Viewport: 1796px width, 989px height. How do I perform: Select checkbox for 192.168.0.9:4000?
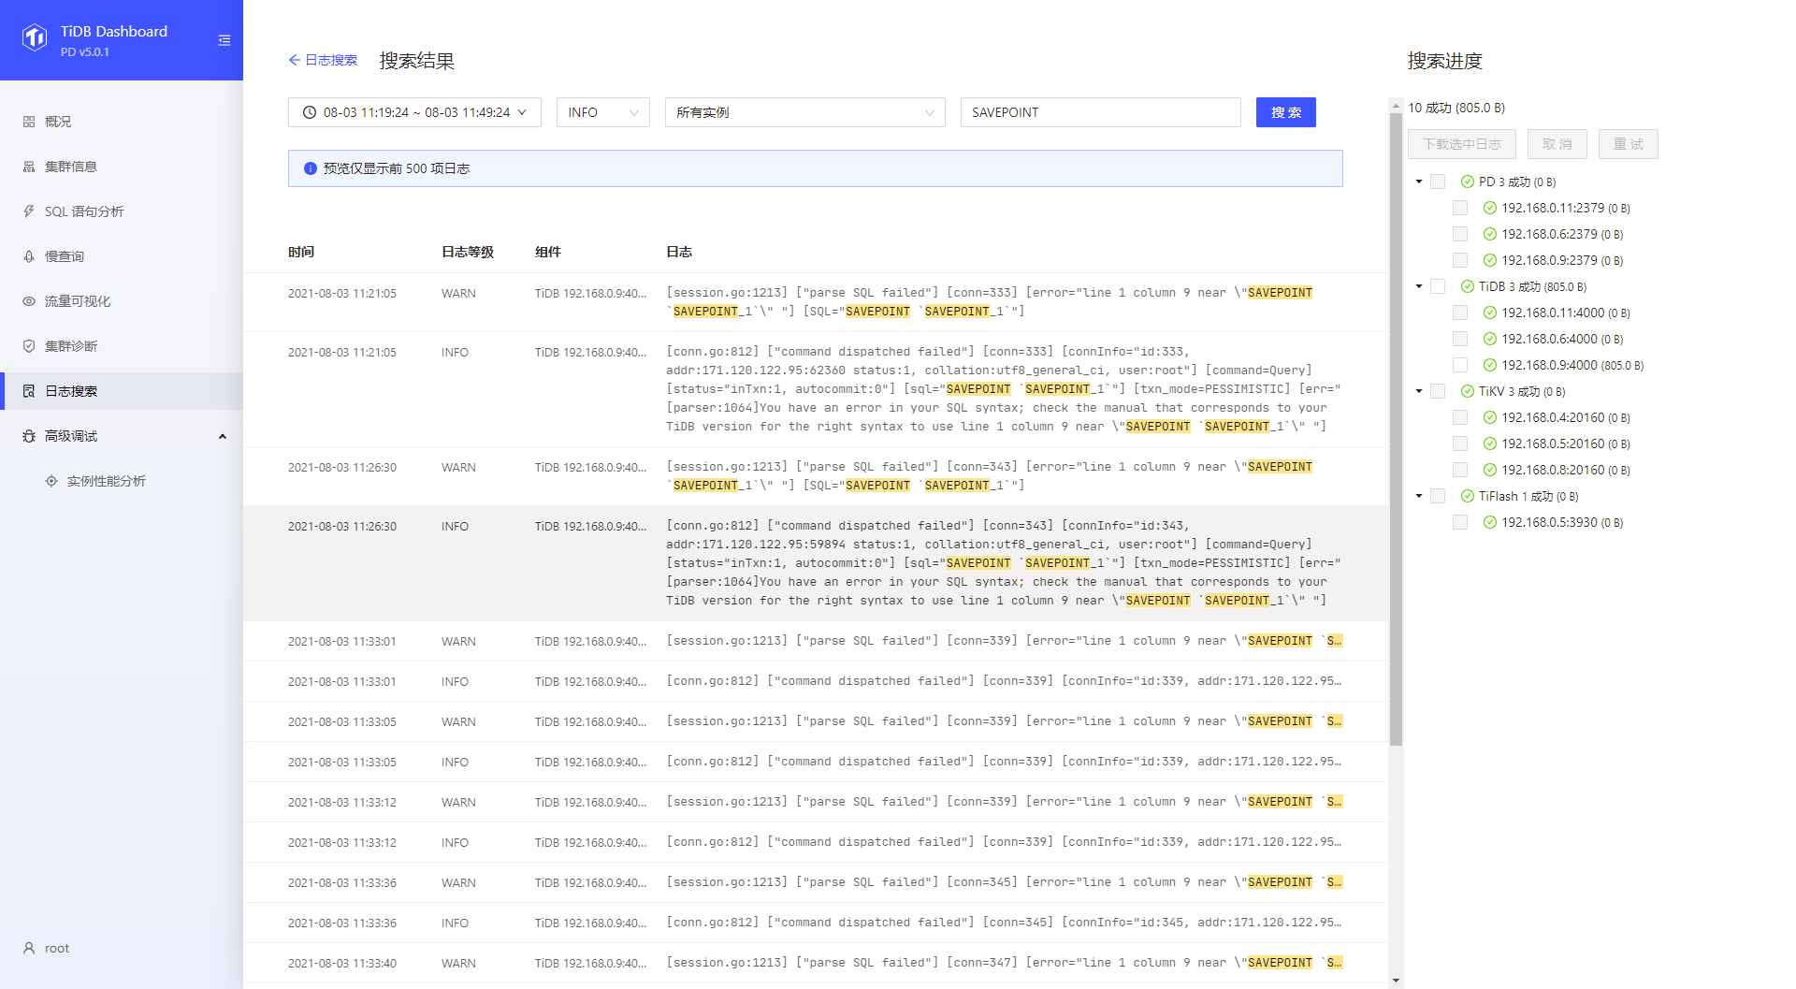1460,365
